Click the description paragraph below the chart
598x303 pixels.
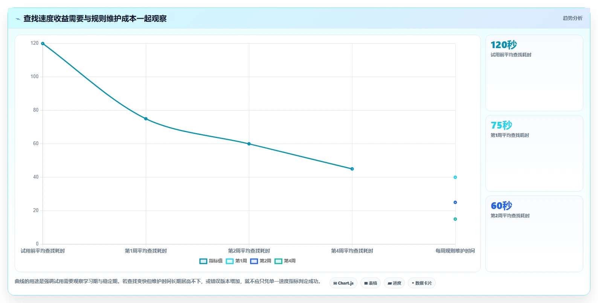tap(168, 282)
